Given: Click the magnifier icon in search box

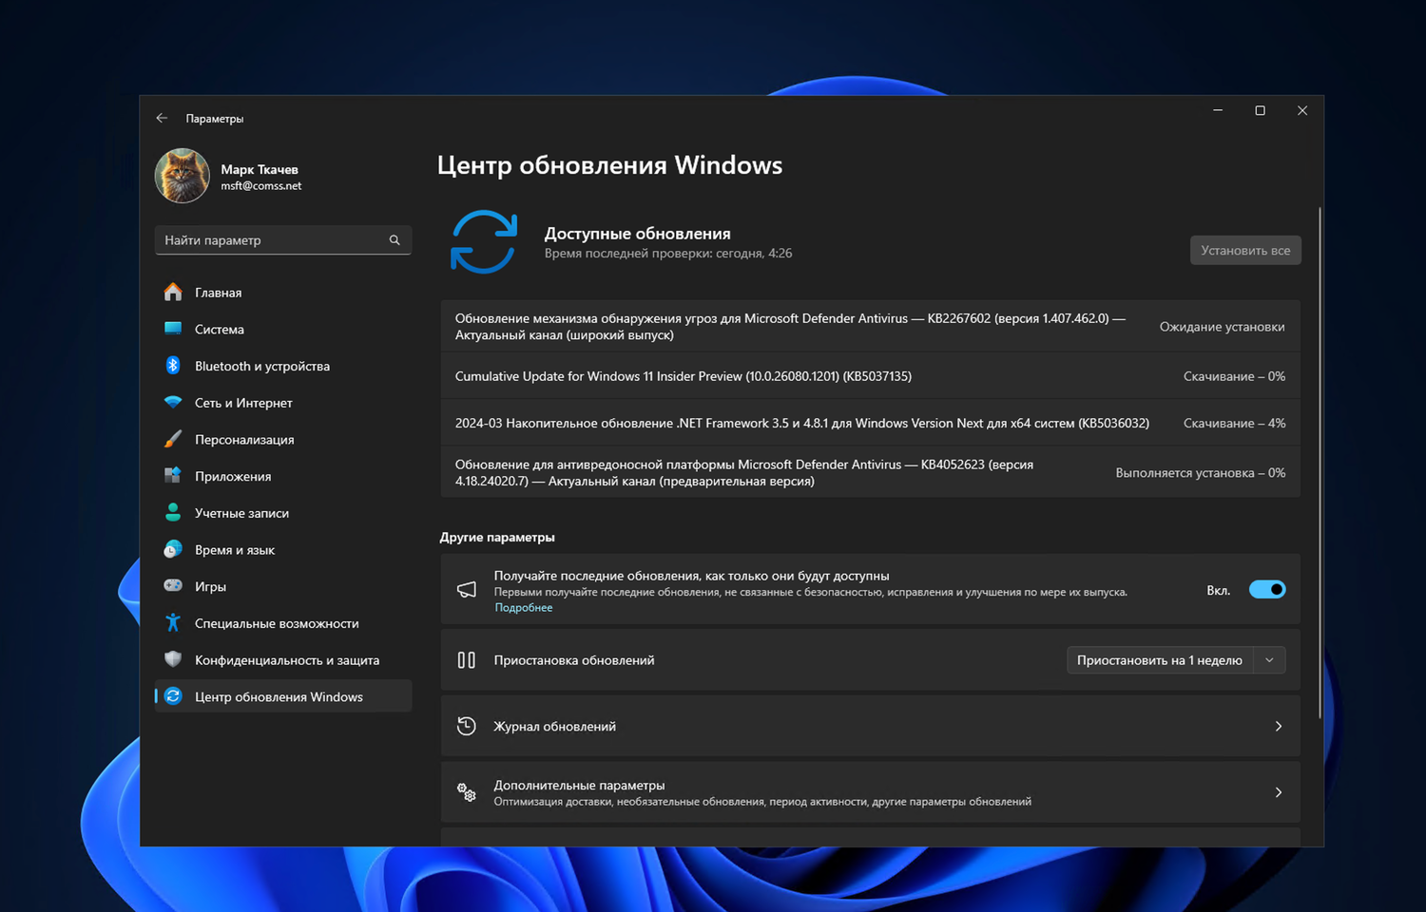Looking at the screenshot, I should 395,240.
